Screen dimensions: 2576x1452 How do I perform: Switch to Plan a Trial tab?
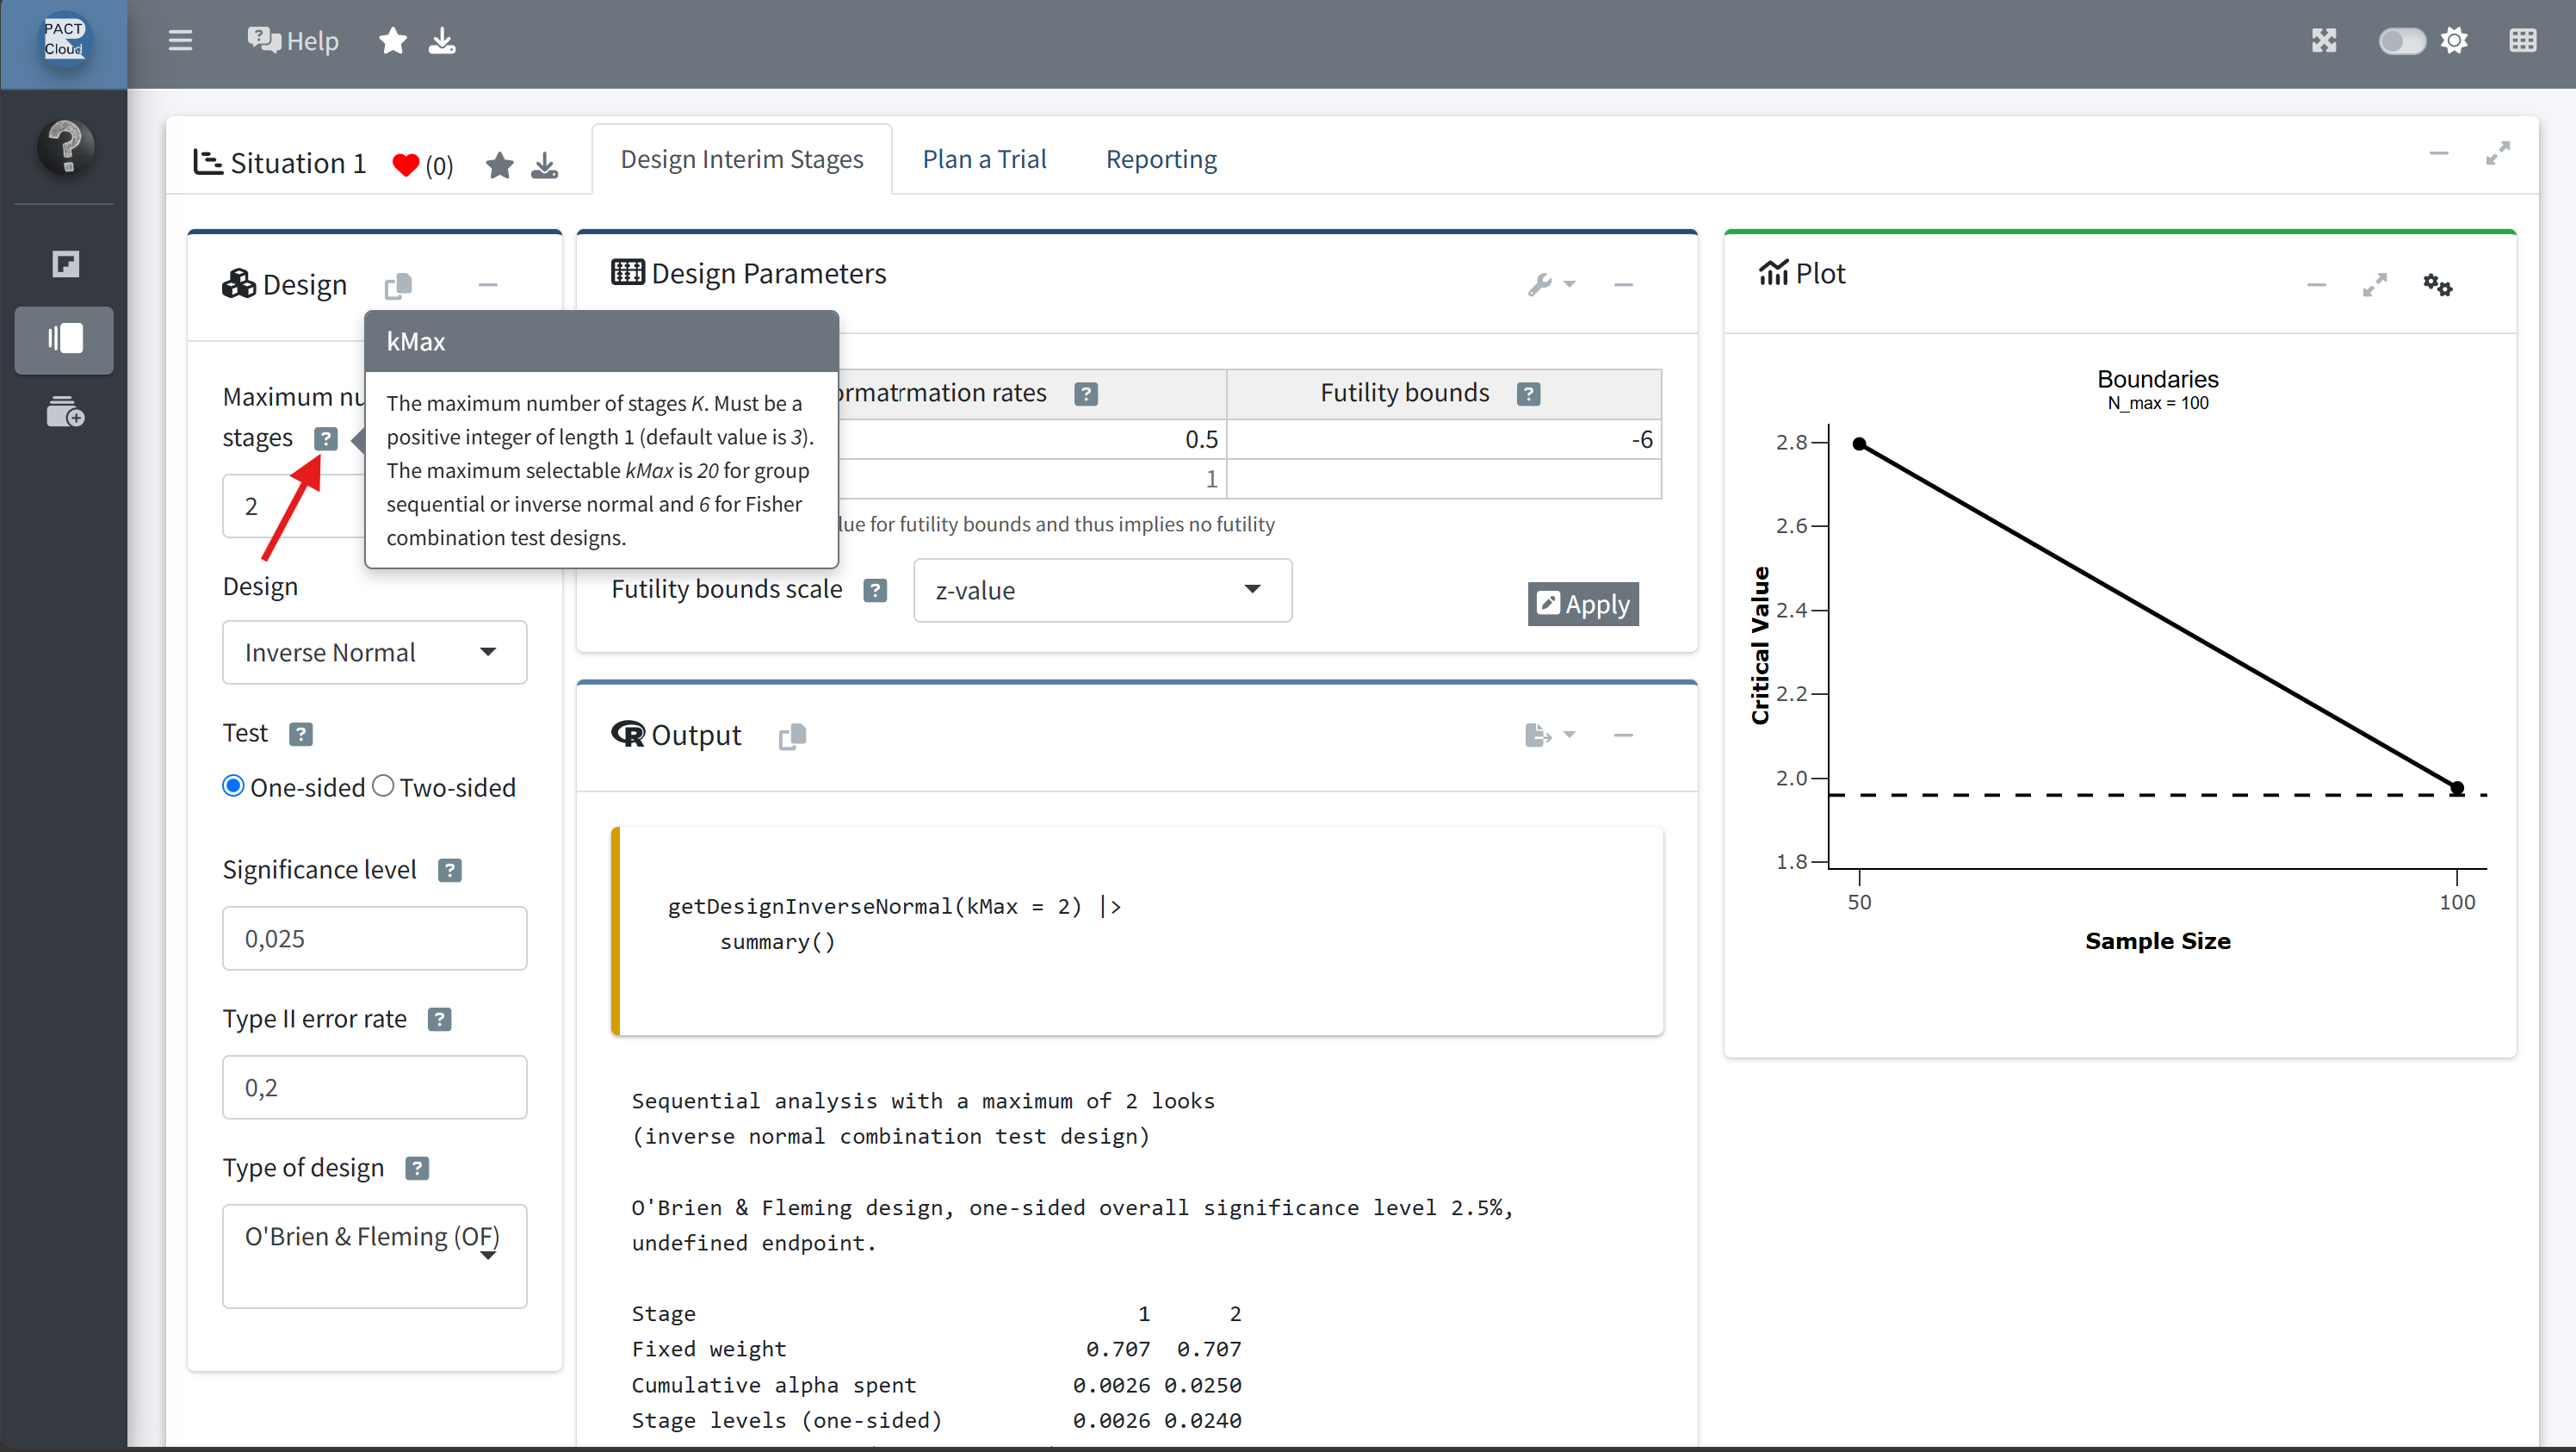pyautogui.click(x=984, y=159)
